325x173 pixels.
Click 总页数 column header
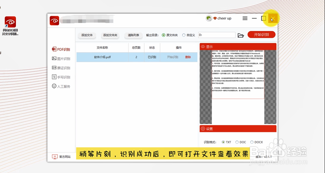click(x=136, y=48)
